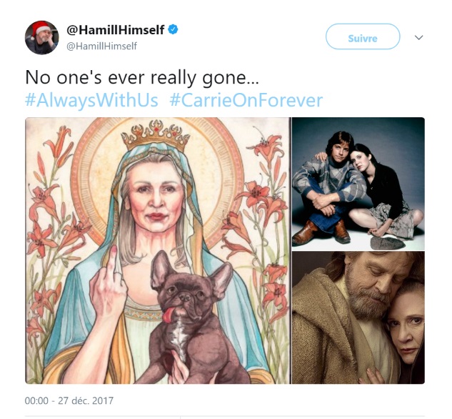Click the orange lilies left of the illustration

click(x=49, y=215)
